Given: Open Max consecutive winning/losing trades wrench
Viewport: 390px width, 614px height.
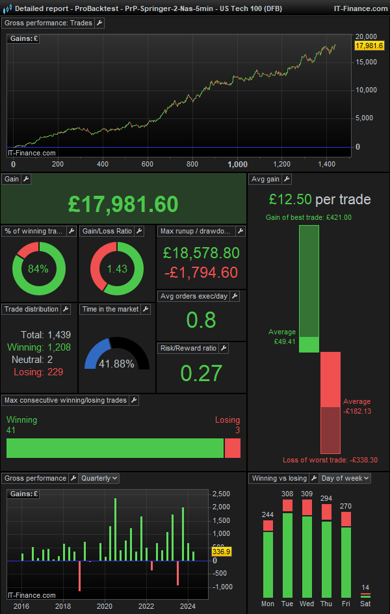Looking at the screenshot, I should (133, 400).
